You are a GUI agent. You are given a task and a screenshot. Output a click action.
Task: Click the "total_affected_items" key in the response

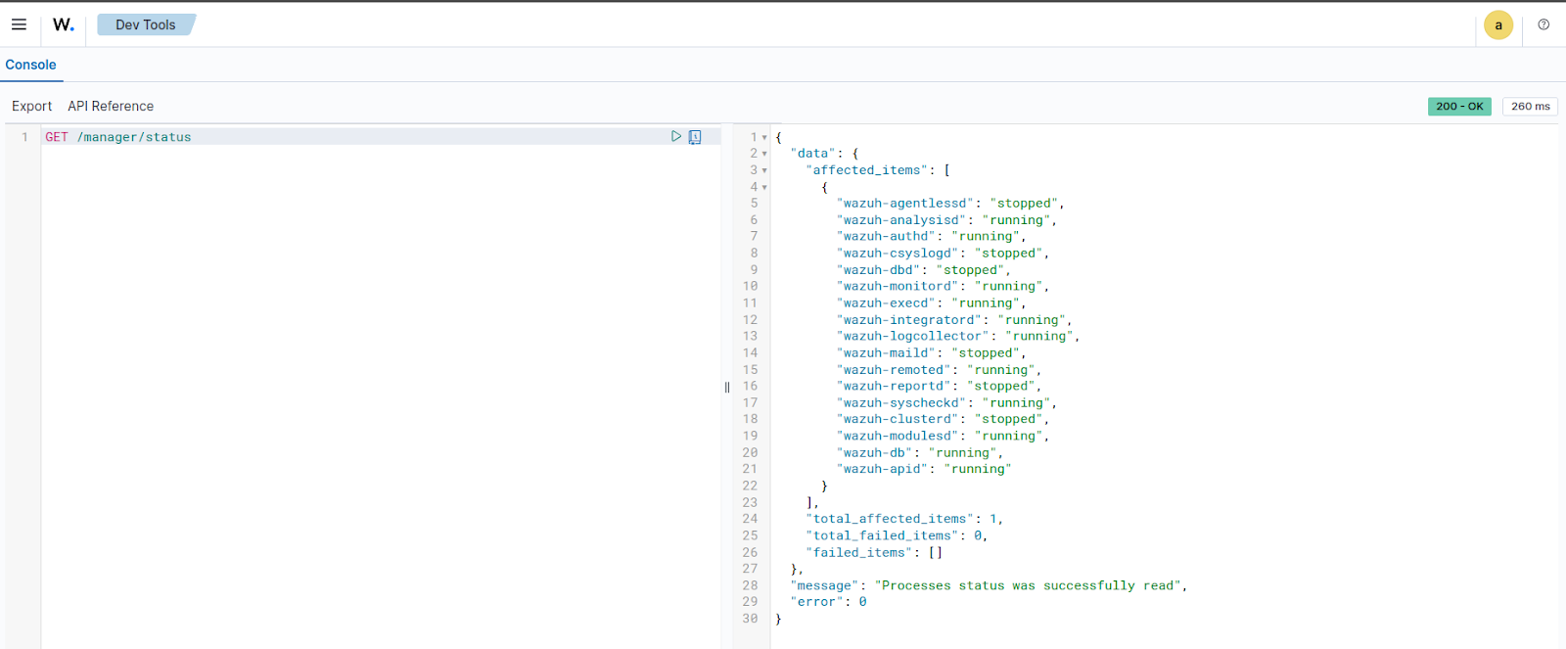tap(890, 519)
